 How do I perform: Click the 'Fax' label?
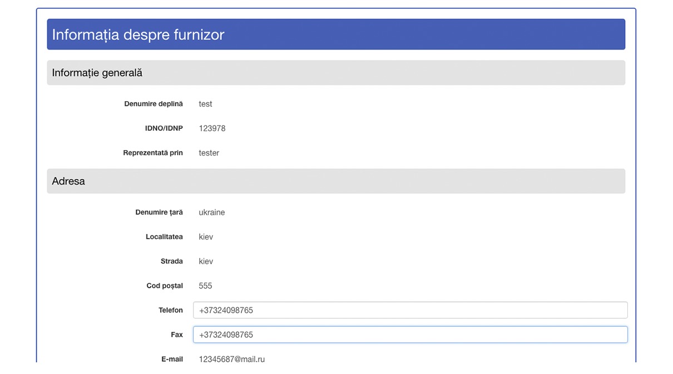177,335
